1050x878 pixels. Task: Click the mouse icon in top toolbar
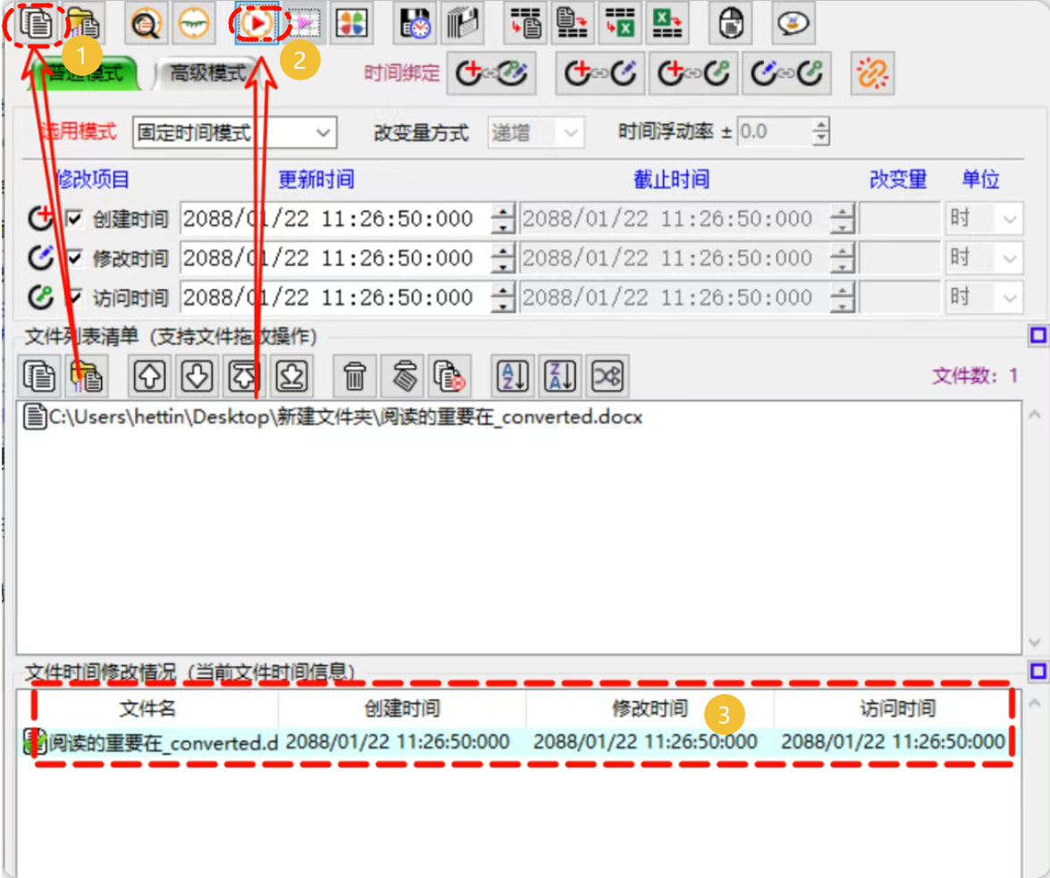731,23
